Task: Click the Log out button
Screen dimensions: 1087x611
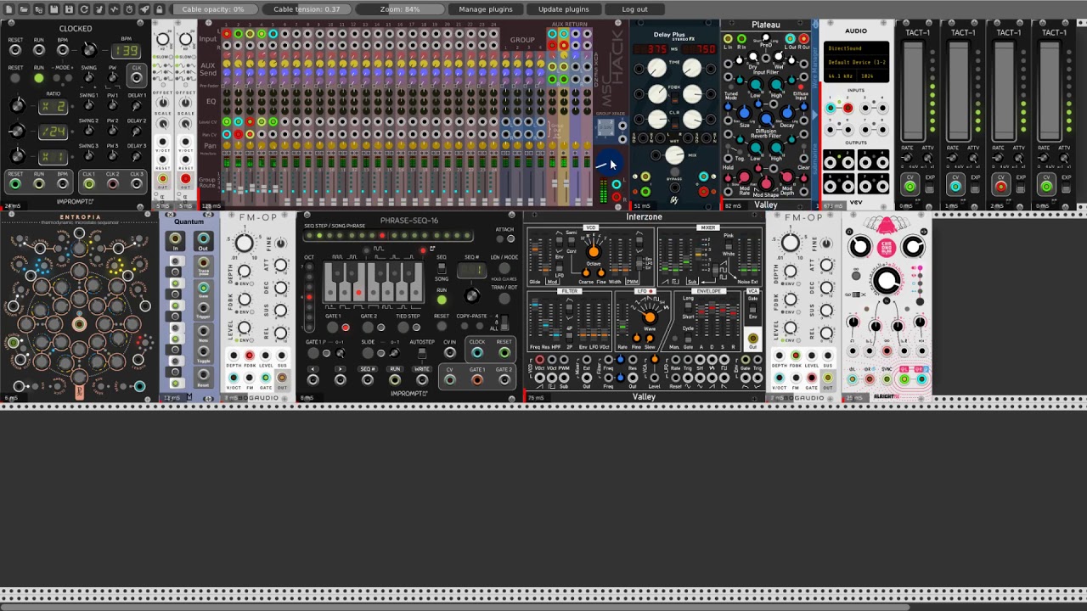Action: [634, 9]
